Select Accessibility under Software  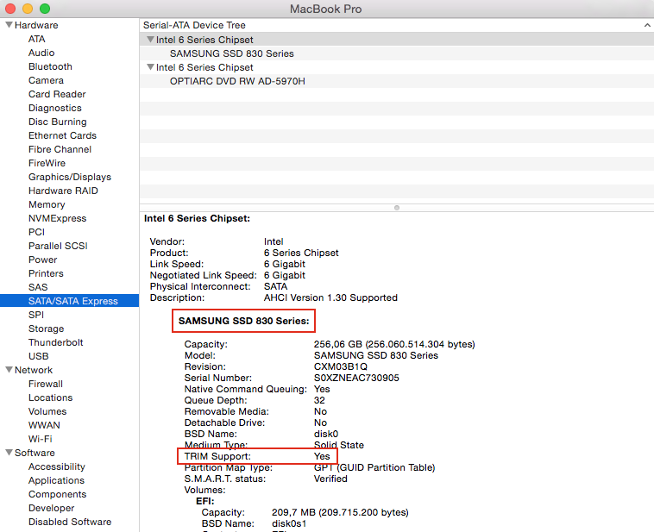[x=57, y=466]
